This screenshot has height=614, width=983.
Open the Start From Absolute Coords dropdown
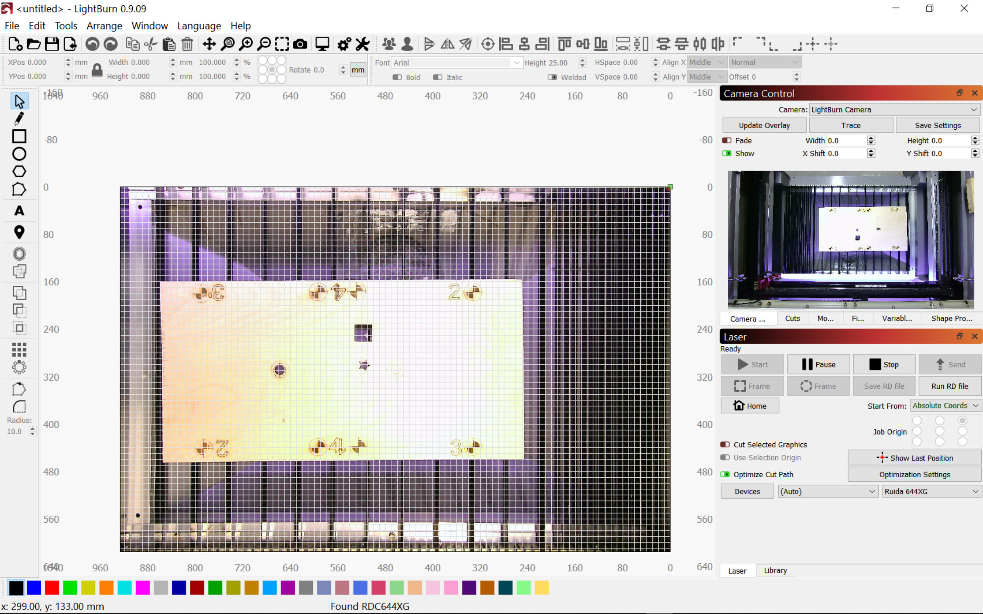[945, 406]
